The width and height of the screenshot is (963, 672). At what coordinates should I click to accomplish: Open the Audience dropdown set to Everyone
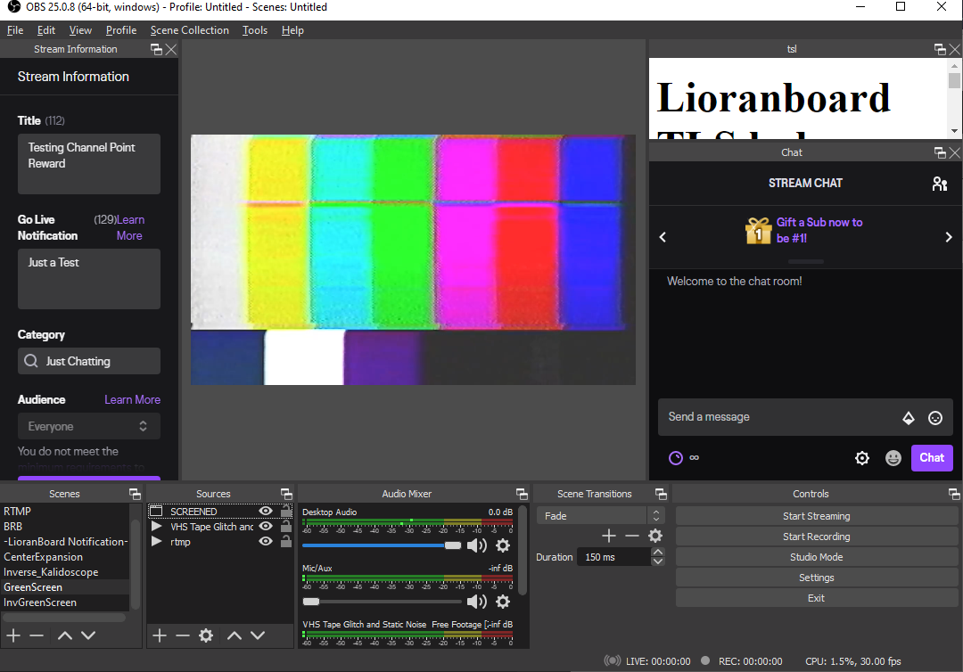(x=89, y=427)
